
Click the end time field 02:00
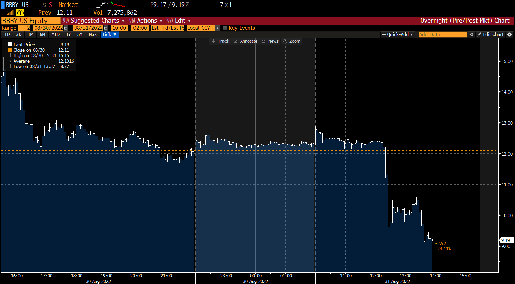140,28
